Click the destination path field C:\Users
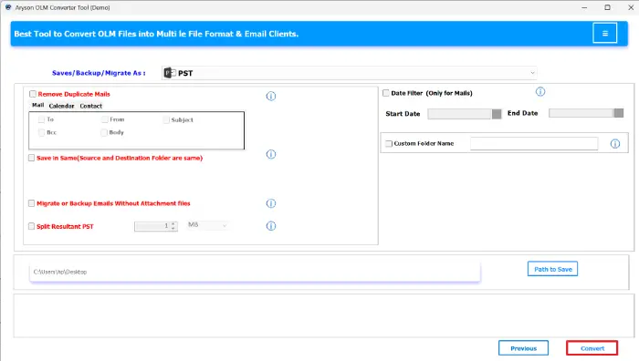This screenshot has height=361, width=639. click(x=255, y=272)
